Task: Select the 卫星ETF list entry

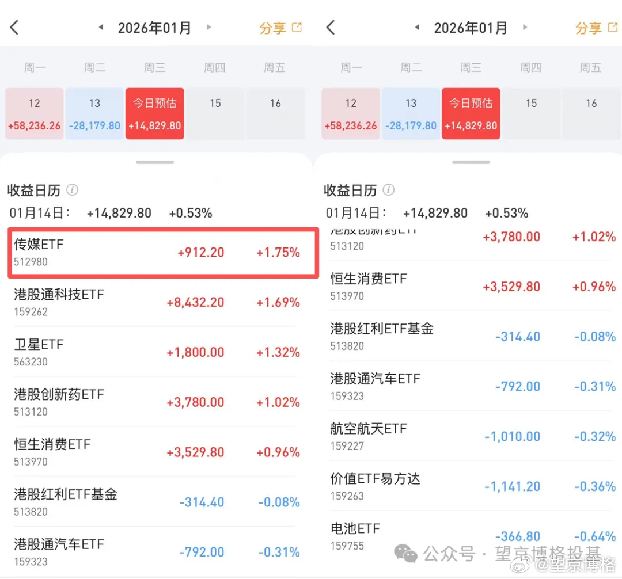Action: 161,352
